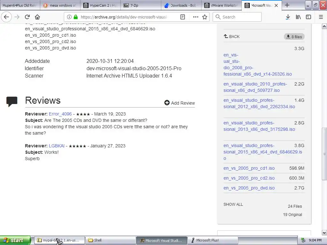Open the browser hamburger menu
The width and height of the screenshot is (327, 245).
click(321, 17)
